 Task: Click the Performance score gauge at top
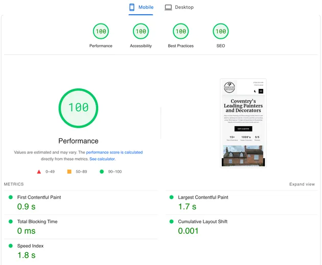(101, 32)
